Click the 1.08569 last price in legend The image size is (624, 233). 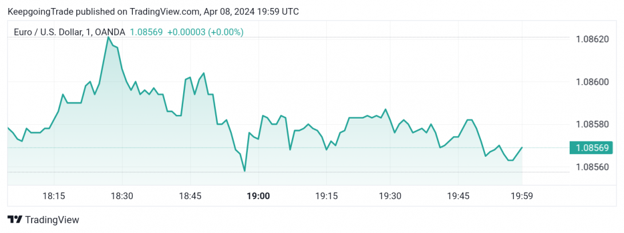pyautogui.click(x=147, y=32)
